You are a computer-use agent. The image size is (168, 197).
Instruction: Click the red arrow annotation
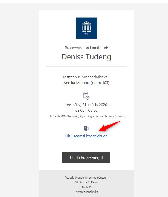(x=109, y=126)
